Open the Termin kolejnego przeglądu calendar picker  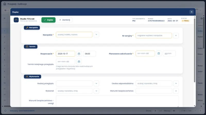click(x=79, y=62)
